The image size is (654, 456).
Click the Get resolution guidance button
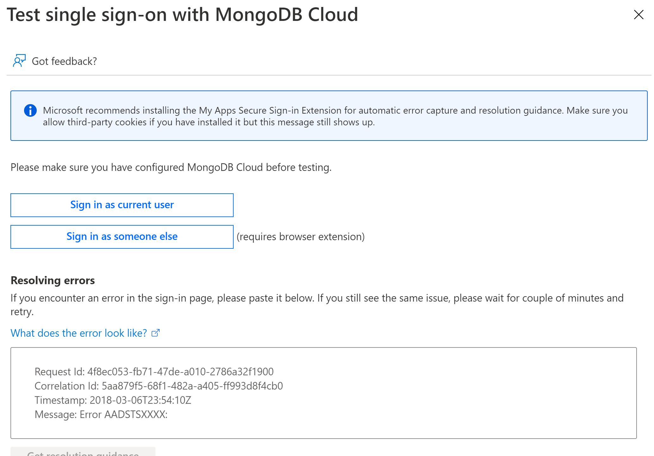click(83, 453)
